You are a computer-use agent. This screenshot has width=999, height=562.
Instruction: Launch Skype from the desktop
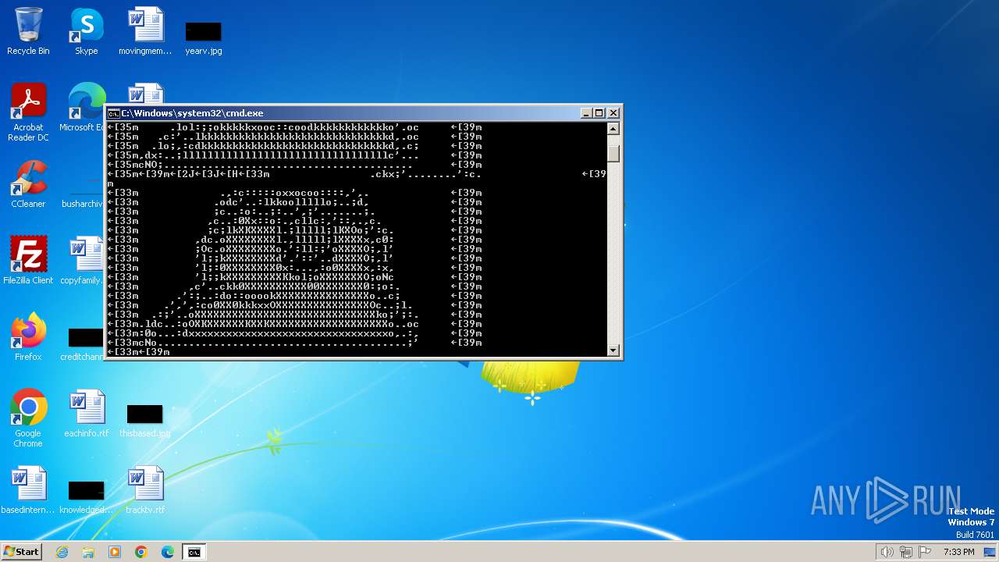tap(87, 31)
